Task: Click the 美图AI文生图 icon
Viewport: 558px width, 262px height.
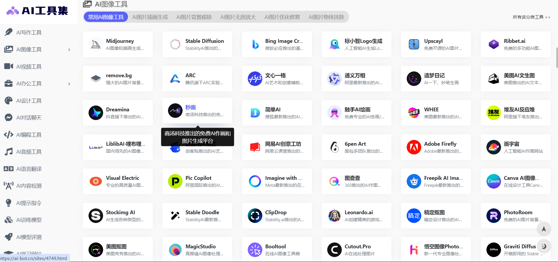Action: [494, 79]
